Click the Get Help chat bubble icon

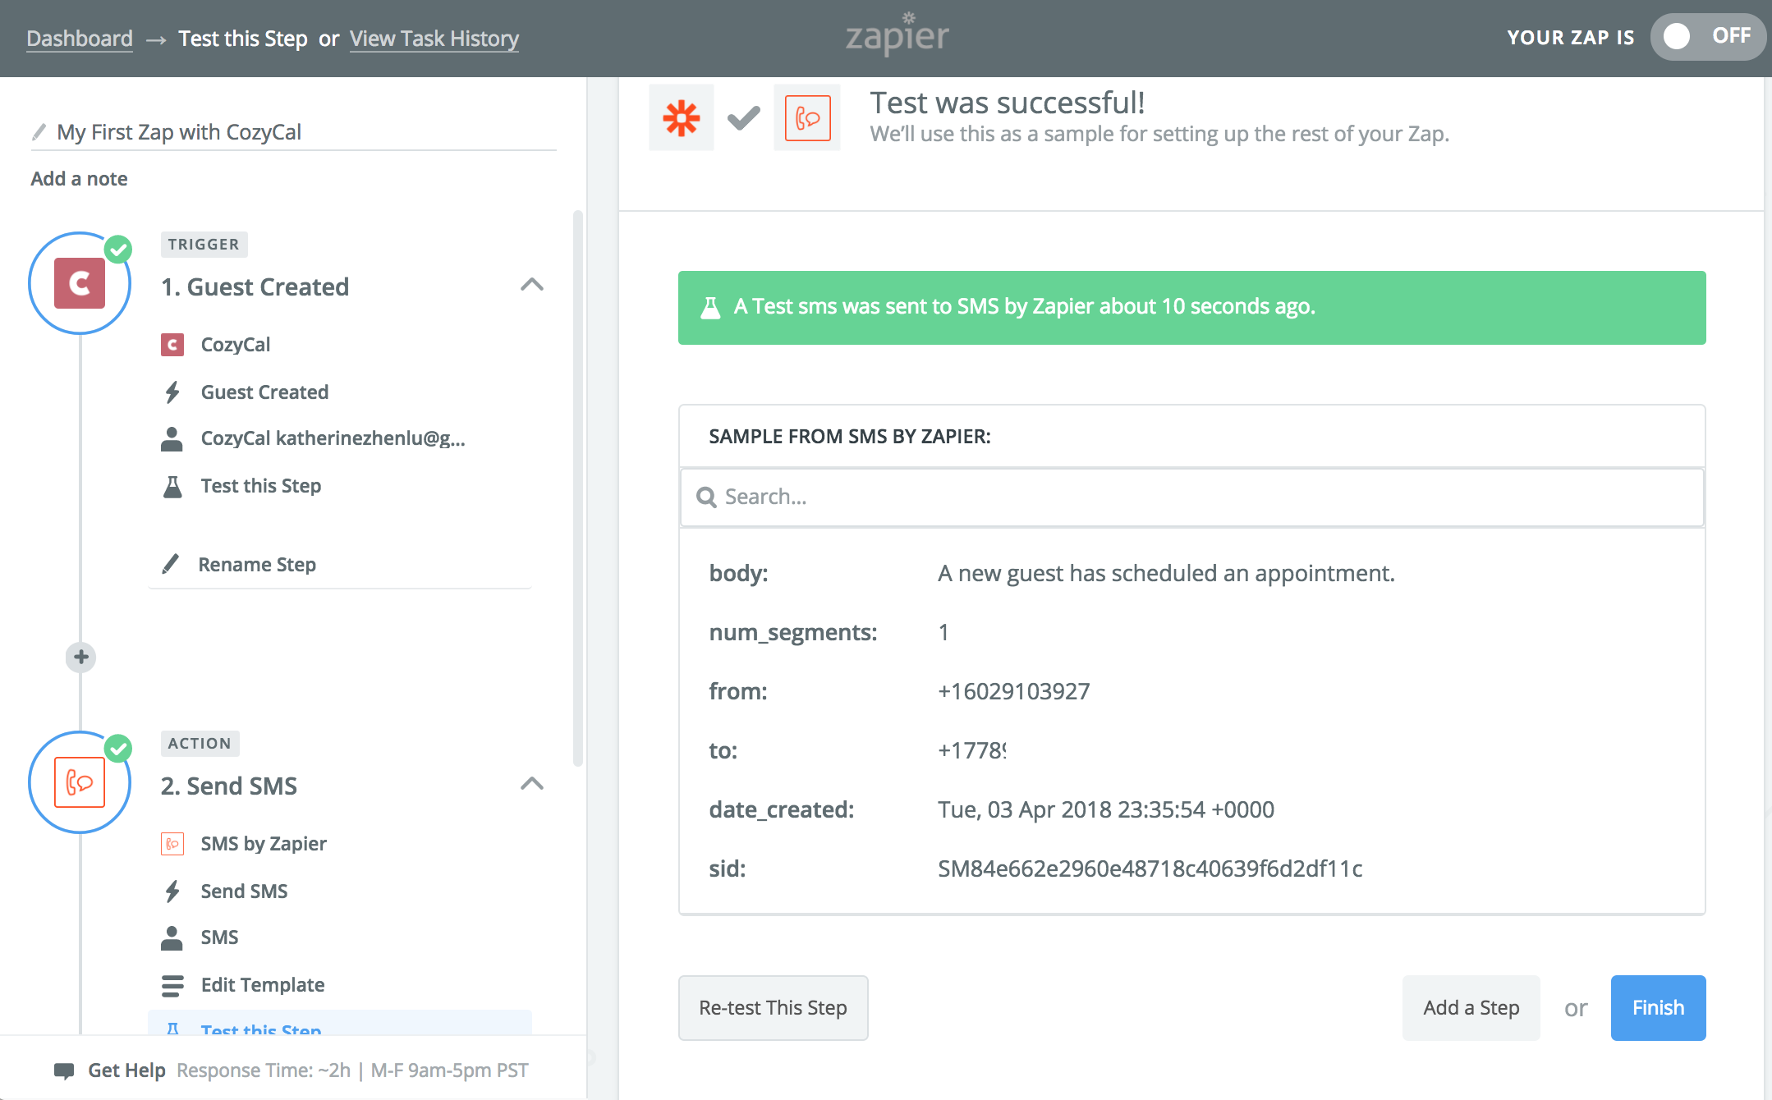tap(63, 1070)
